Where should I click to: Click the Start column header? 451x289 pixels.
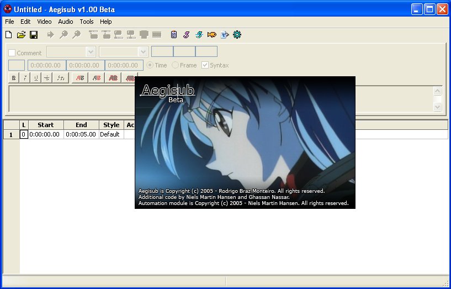(46, 125)
